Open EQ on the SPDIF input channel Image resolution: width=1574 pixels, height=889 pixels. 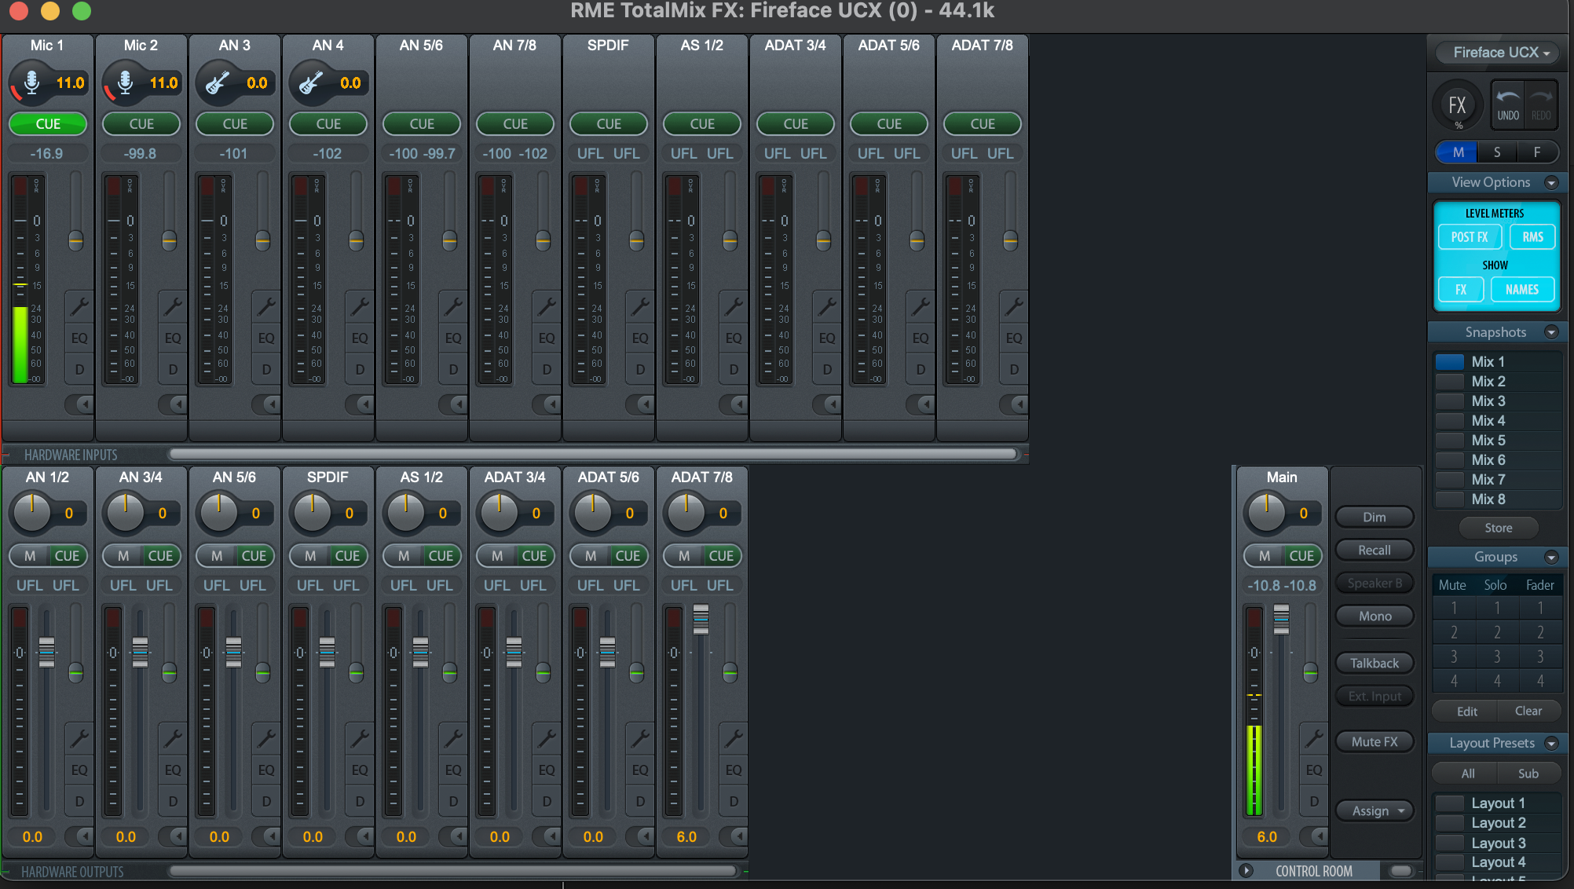640,338
